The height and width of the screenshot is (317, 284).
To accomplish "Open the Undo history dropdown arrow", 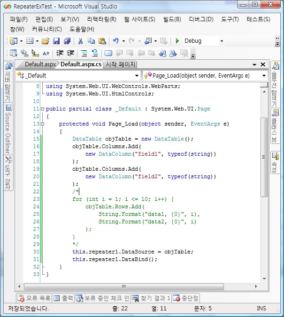I will [123, 41].
